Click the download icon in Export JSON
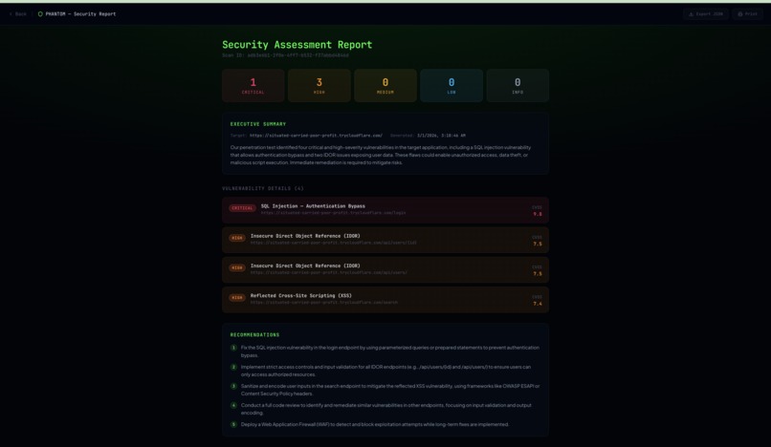771x447 pixels. tap(691, 14)
